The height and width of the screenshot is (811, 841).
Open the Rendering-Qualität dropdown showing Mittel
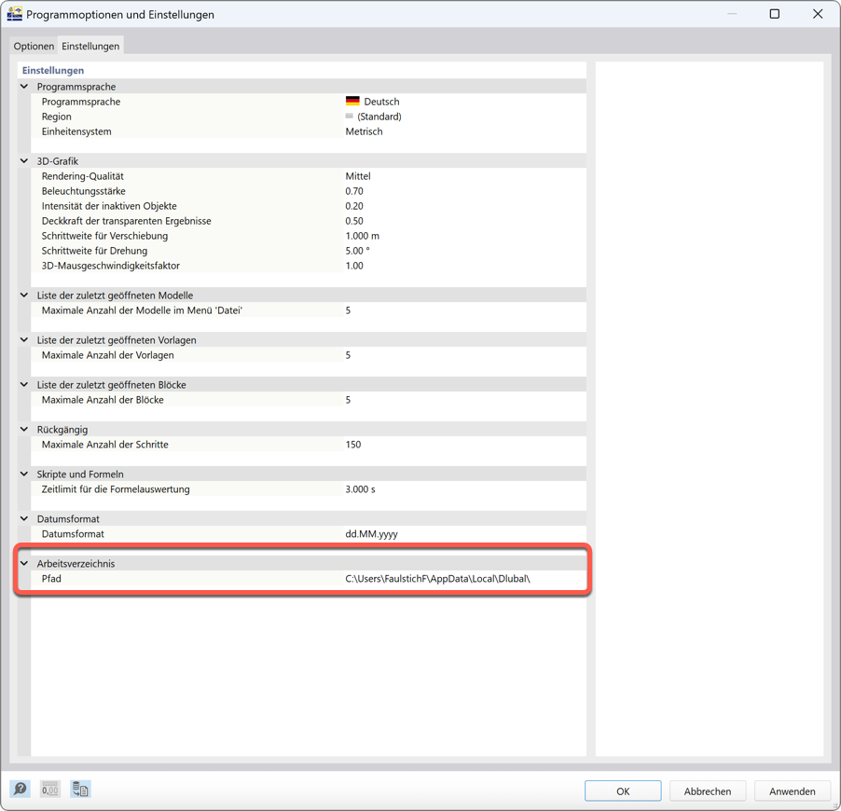coord(420,176)
